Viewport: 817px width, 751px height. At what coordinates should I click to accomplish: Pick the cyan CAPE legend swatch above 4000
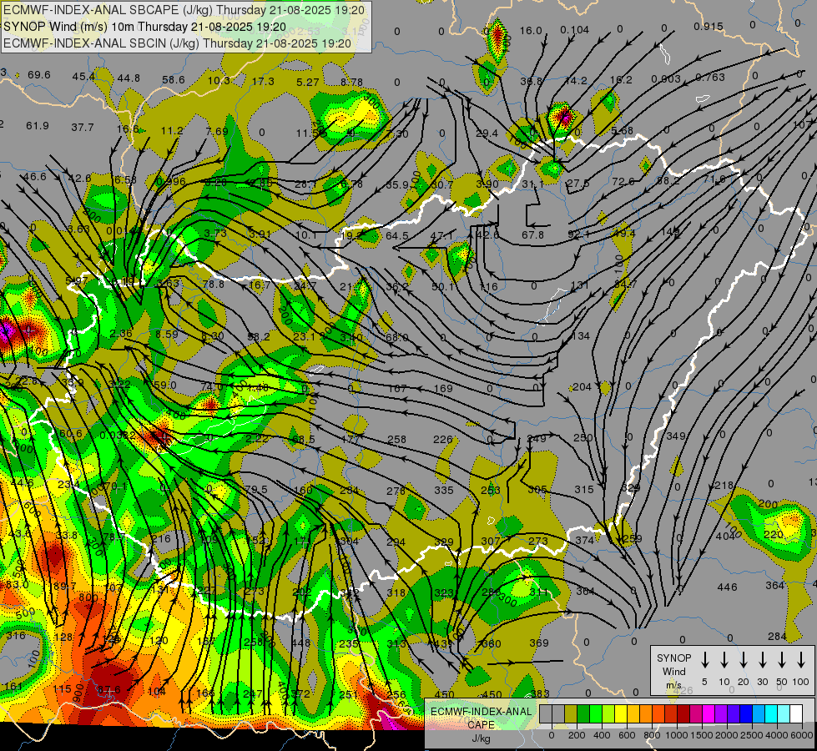(771, 714)
